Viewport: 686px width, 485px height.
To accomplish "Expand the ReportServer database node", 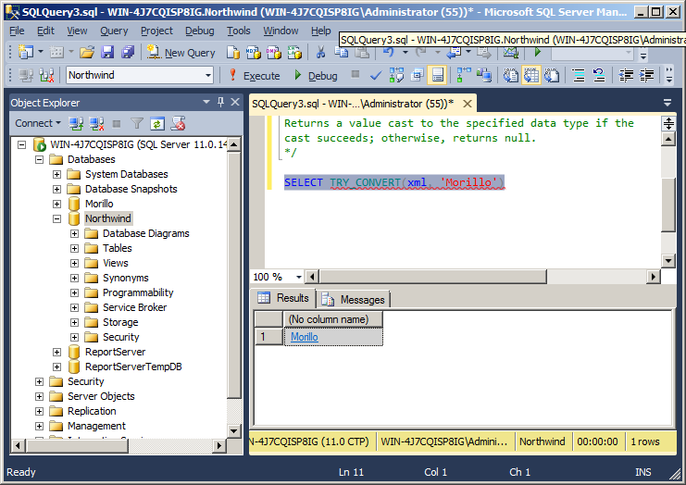I will pyautogui.click(x=56, y=352).
